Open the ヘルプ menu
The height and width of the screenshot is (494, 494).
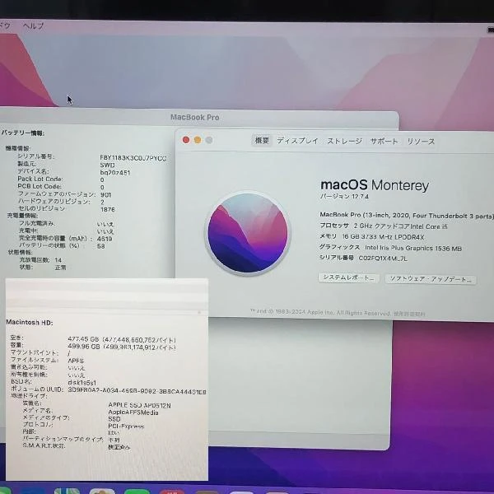(33, 26)
